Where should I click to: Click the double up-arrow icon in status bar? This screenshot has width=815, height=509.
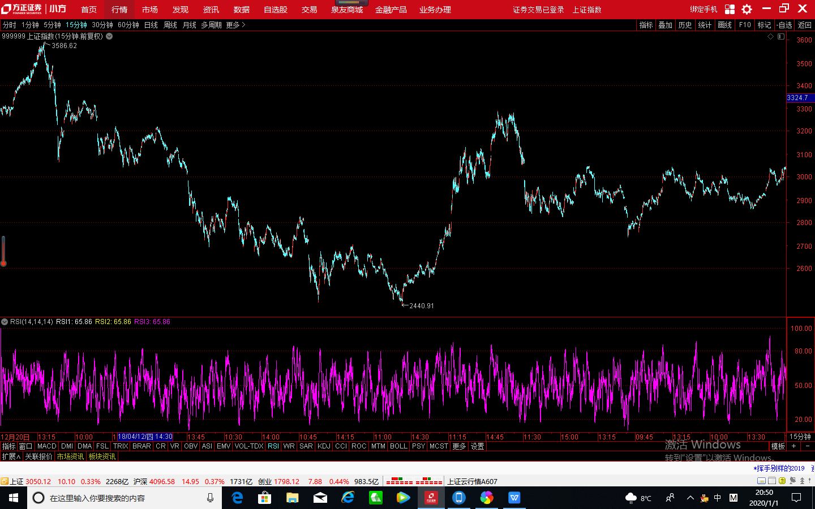801,481
